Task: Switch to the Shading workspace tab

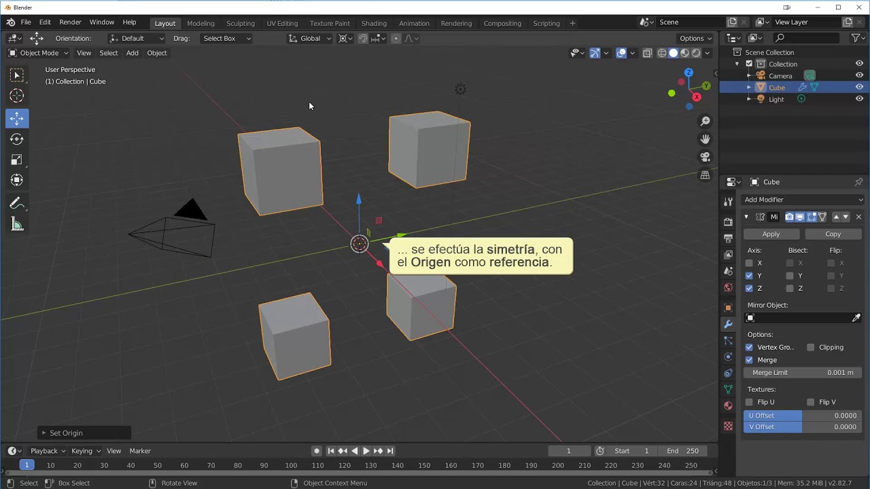Action: [374, 23]
